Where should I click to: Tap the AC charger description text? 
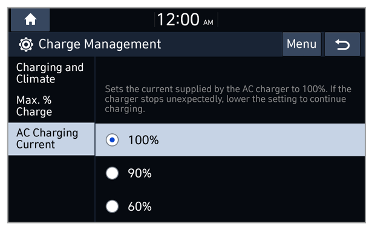click(x=228, y=99)
